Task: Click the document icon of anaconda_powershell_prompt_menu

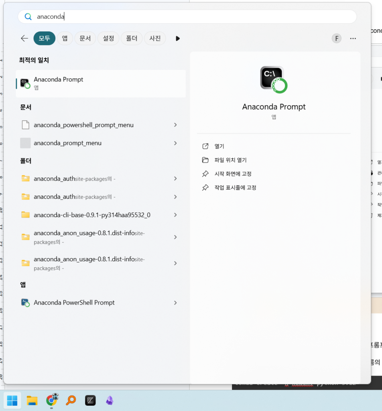Action: pyautogui.click(x=25, y=125)
